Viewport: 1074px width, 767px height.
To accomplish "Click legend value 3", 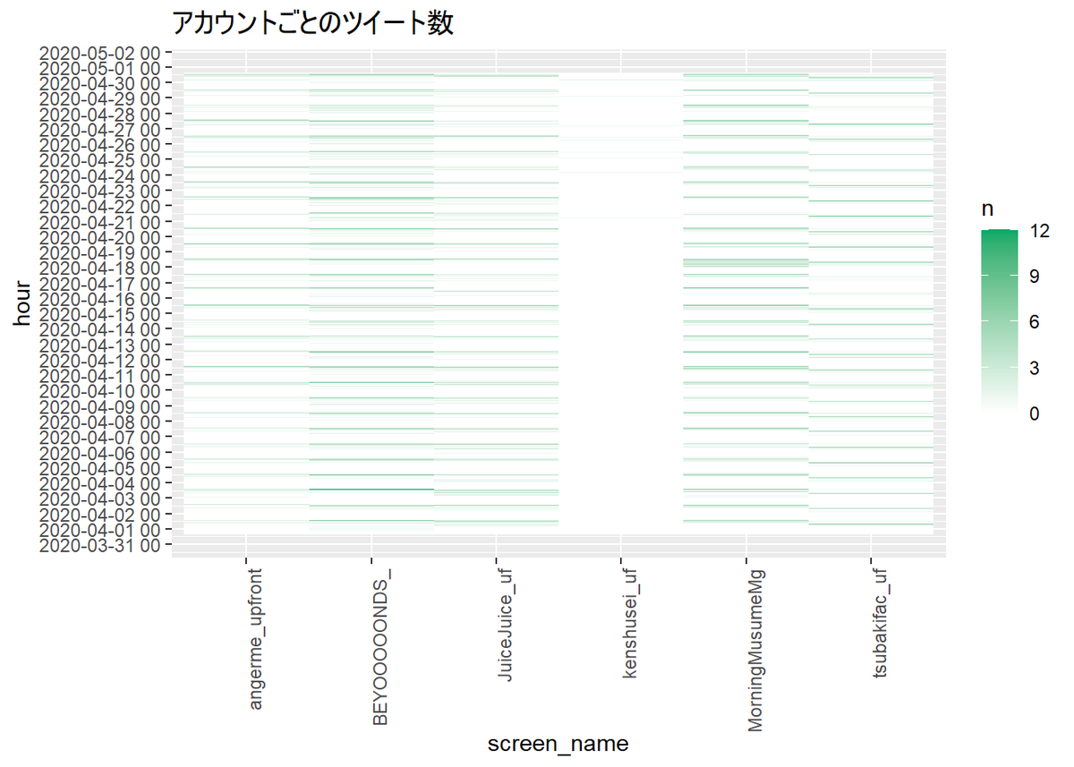I will [1033, 368].
